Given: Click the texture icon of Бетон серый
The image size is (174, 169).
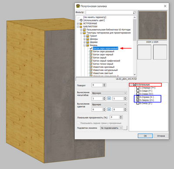Looking at the screenshot, I should tap(91, 58).
